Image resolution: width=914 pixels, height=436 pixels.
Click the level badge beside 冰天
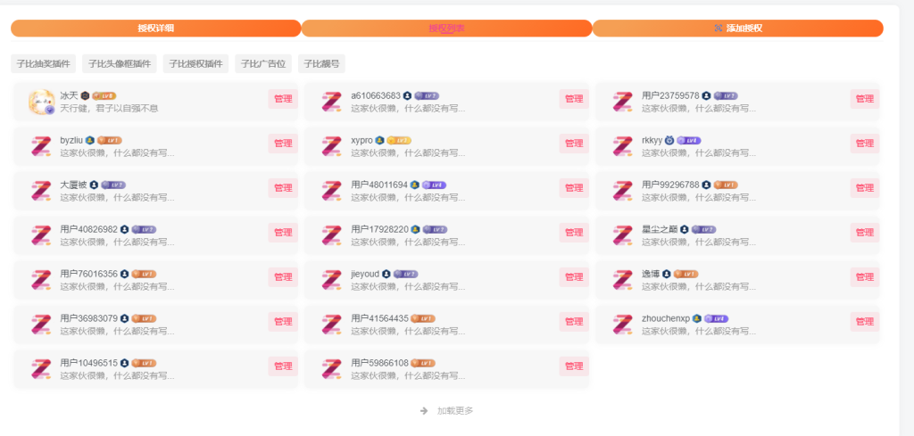104,95
